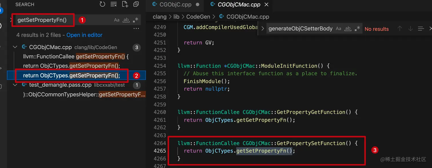432x168 pixels.
Task: Go to next match in find widget
Action: point(411,28)
